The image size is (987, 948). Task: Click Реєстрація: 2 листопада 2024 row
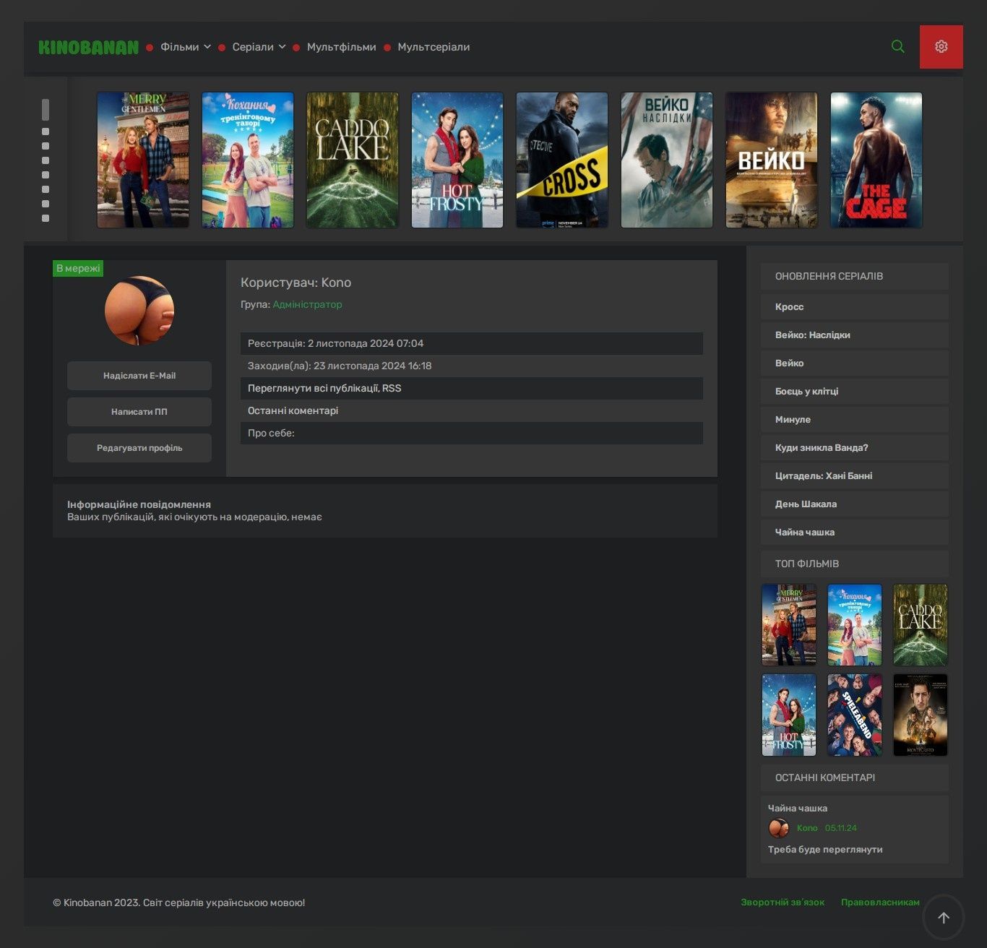(x=472, y=343)
